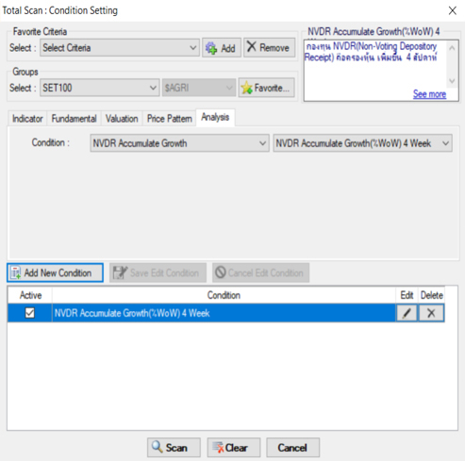Image resolution: width=465 pixels, height=461 pixels.
Task: Open the Select Criteria dropdown
Action: coord(120,48)
